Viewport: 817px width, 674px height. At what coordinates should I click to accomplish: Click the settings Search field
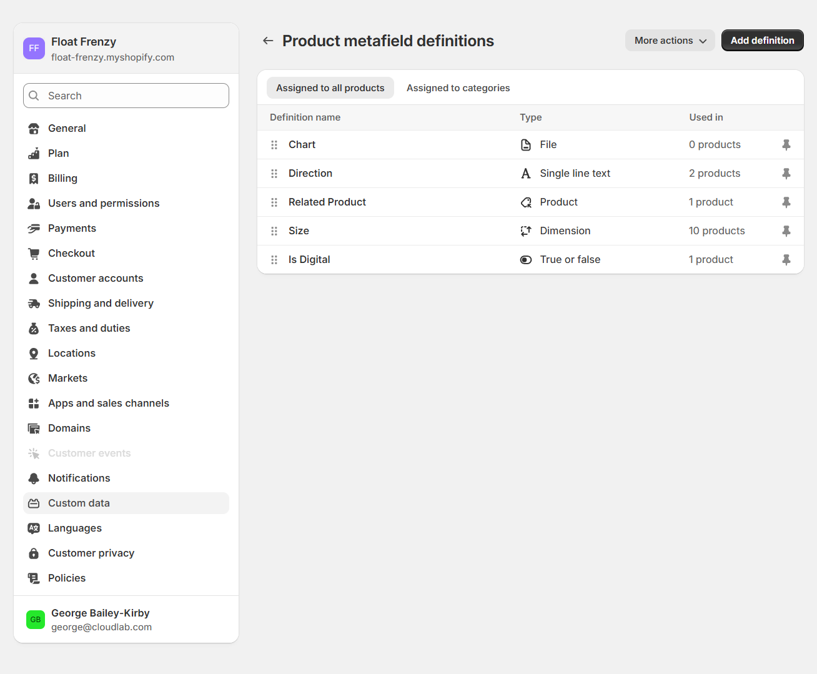point(126,96)
